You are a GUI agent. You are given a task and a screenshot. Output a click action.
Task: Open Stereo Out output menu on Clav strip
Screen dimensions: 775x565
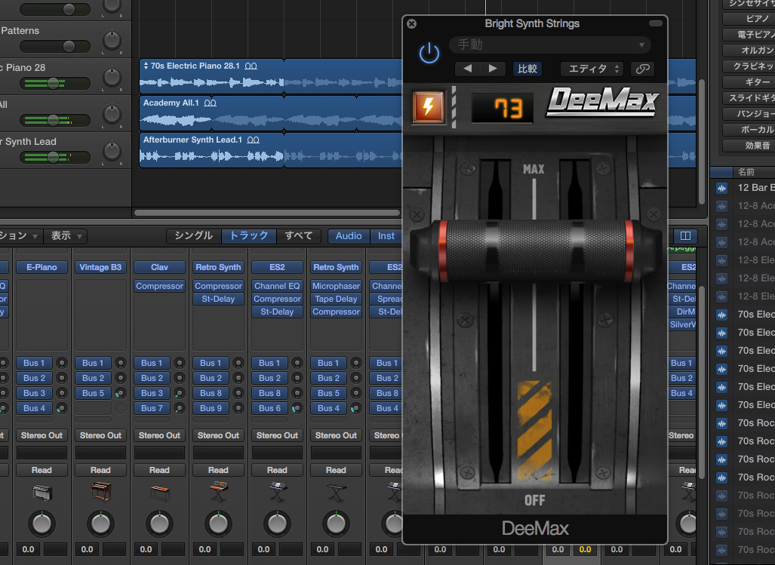click(x=159, y=435)
